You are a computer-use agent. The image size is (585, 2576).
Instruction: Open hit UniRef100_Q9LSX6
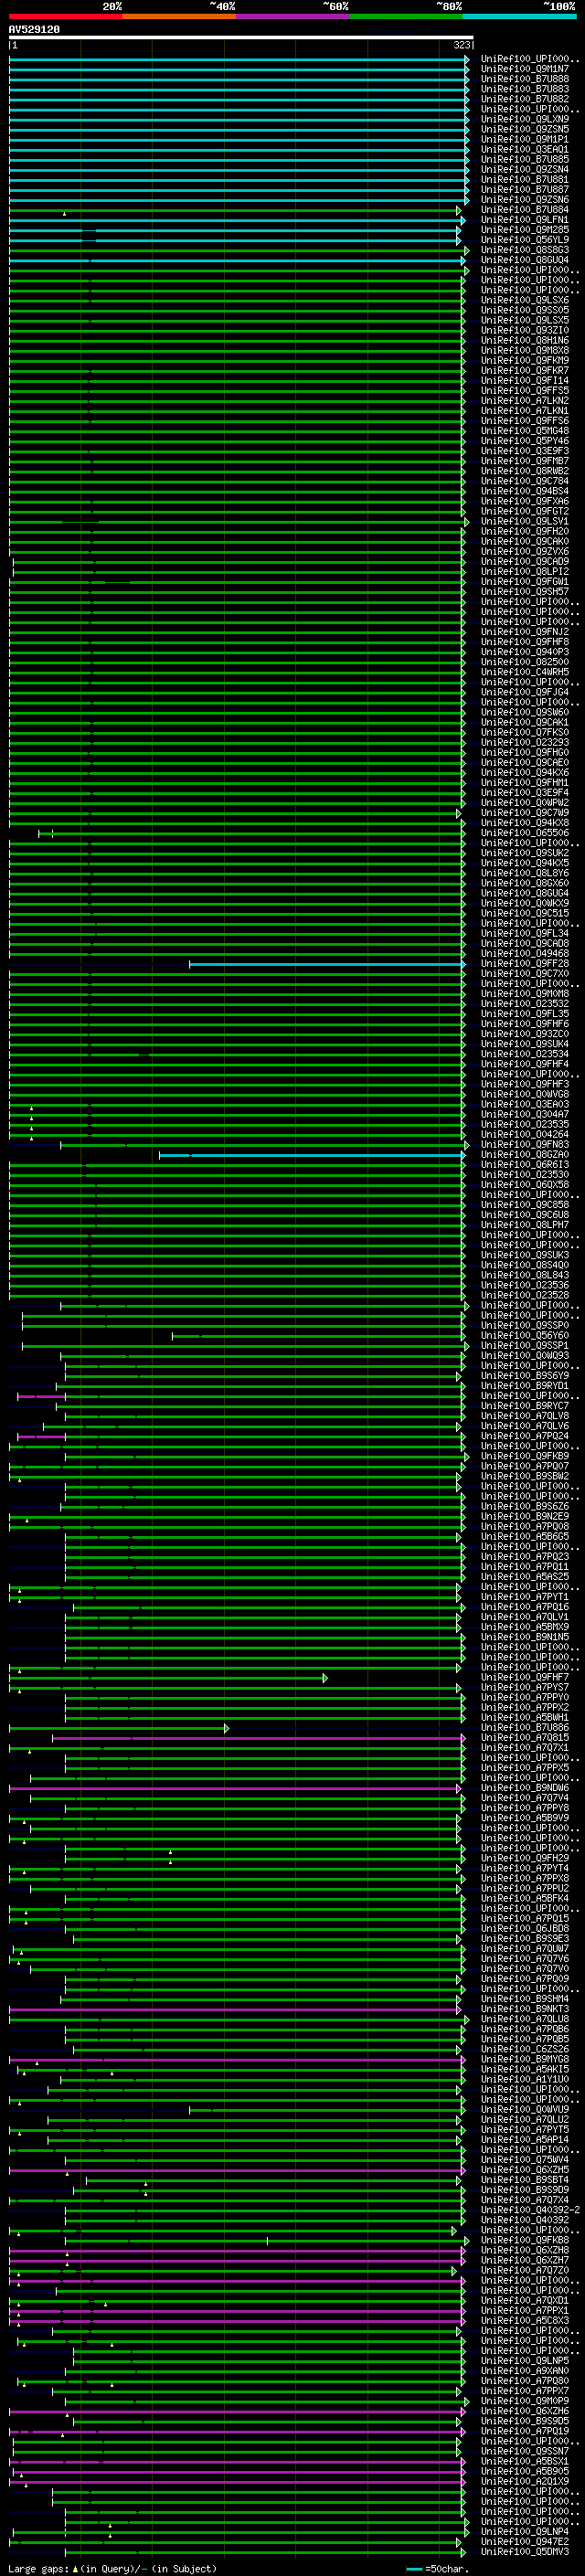pos(525,300)
